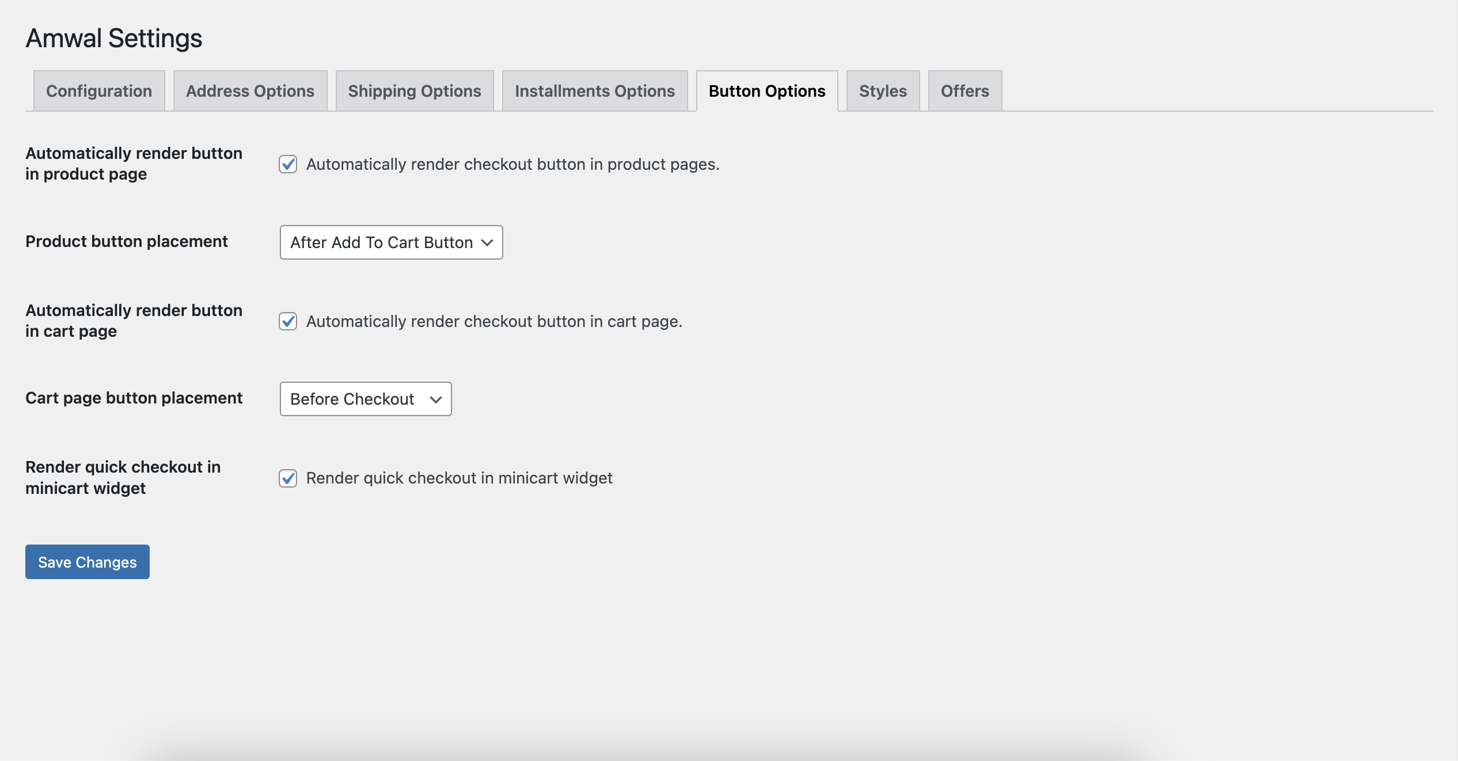Open the Styles tab
1458x761 pixels.
(x=882, y=91)
